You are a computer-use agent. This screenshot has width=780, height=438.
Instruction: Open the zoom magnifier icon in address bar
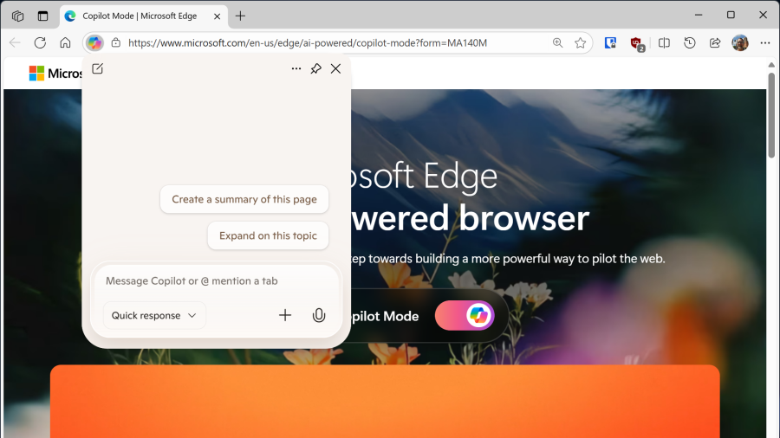click(x=557, y=42)
